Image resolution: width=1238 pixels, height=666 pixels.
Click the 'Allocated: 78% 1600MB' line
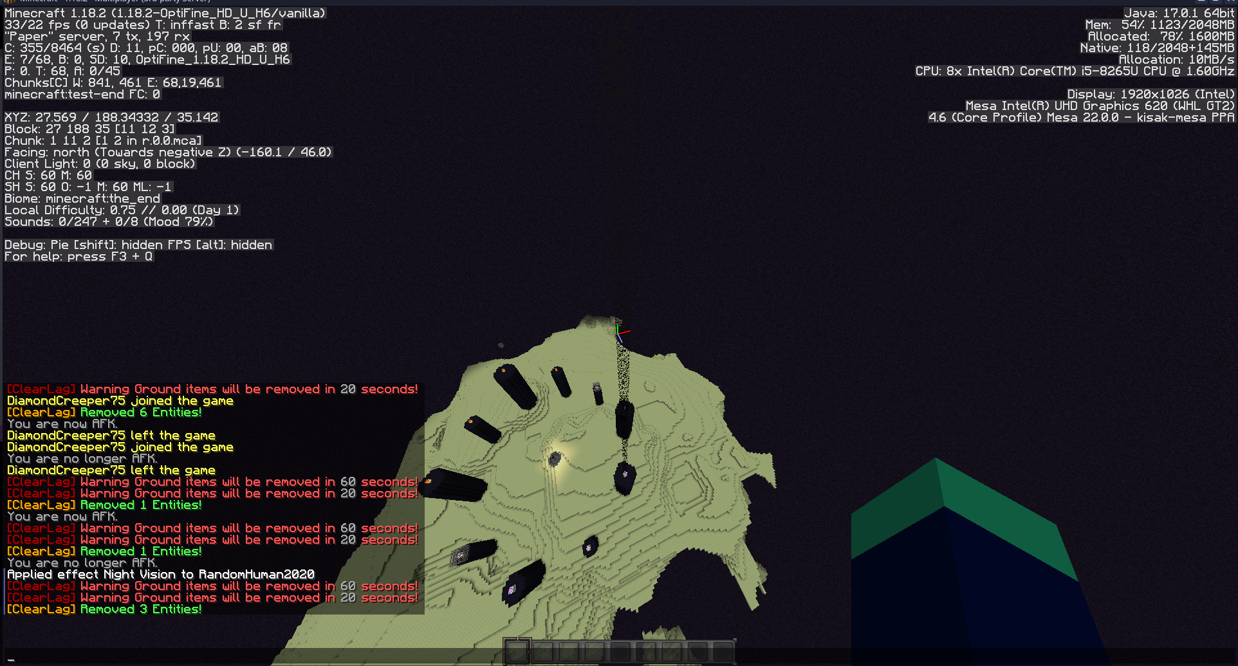point(1161,36)
